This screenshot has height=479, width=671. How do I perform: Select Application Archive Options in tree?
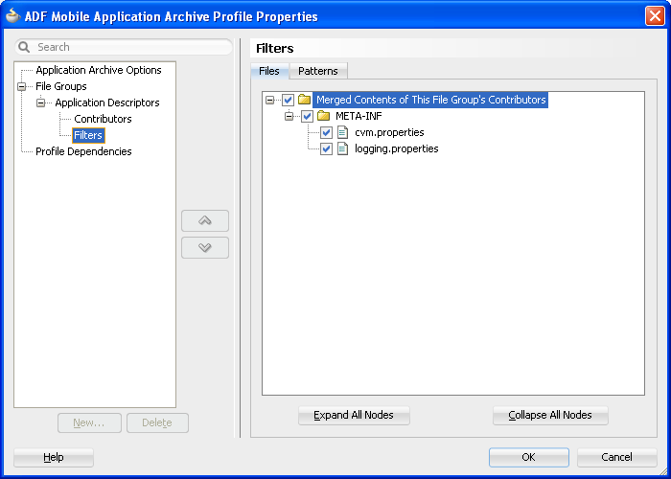pos(99,70)
